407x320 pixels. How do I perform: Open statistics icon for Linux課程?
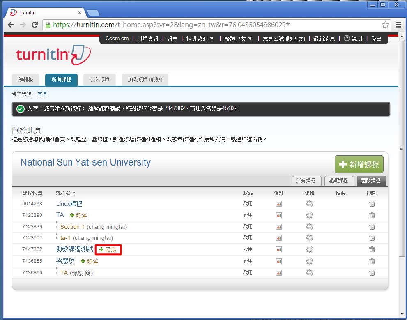point(279,204)
